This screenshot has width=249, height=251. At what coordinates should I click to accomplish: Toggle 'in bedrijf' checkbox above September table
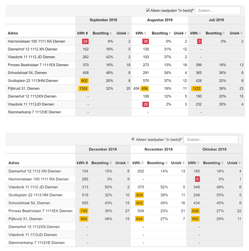pyautogui.click(x=148, y=10)
